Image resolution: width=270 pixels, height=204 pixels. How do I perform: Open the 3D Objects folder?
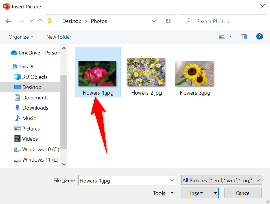point(35,77)
